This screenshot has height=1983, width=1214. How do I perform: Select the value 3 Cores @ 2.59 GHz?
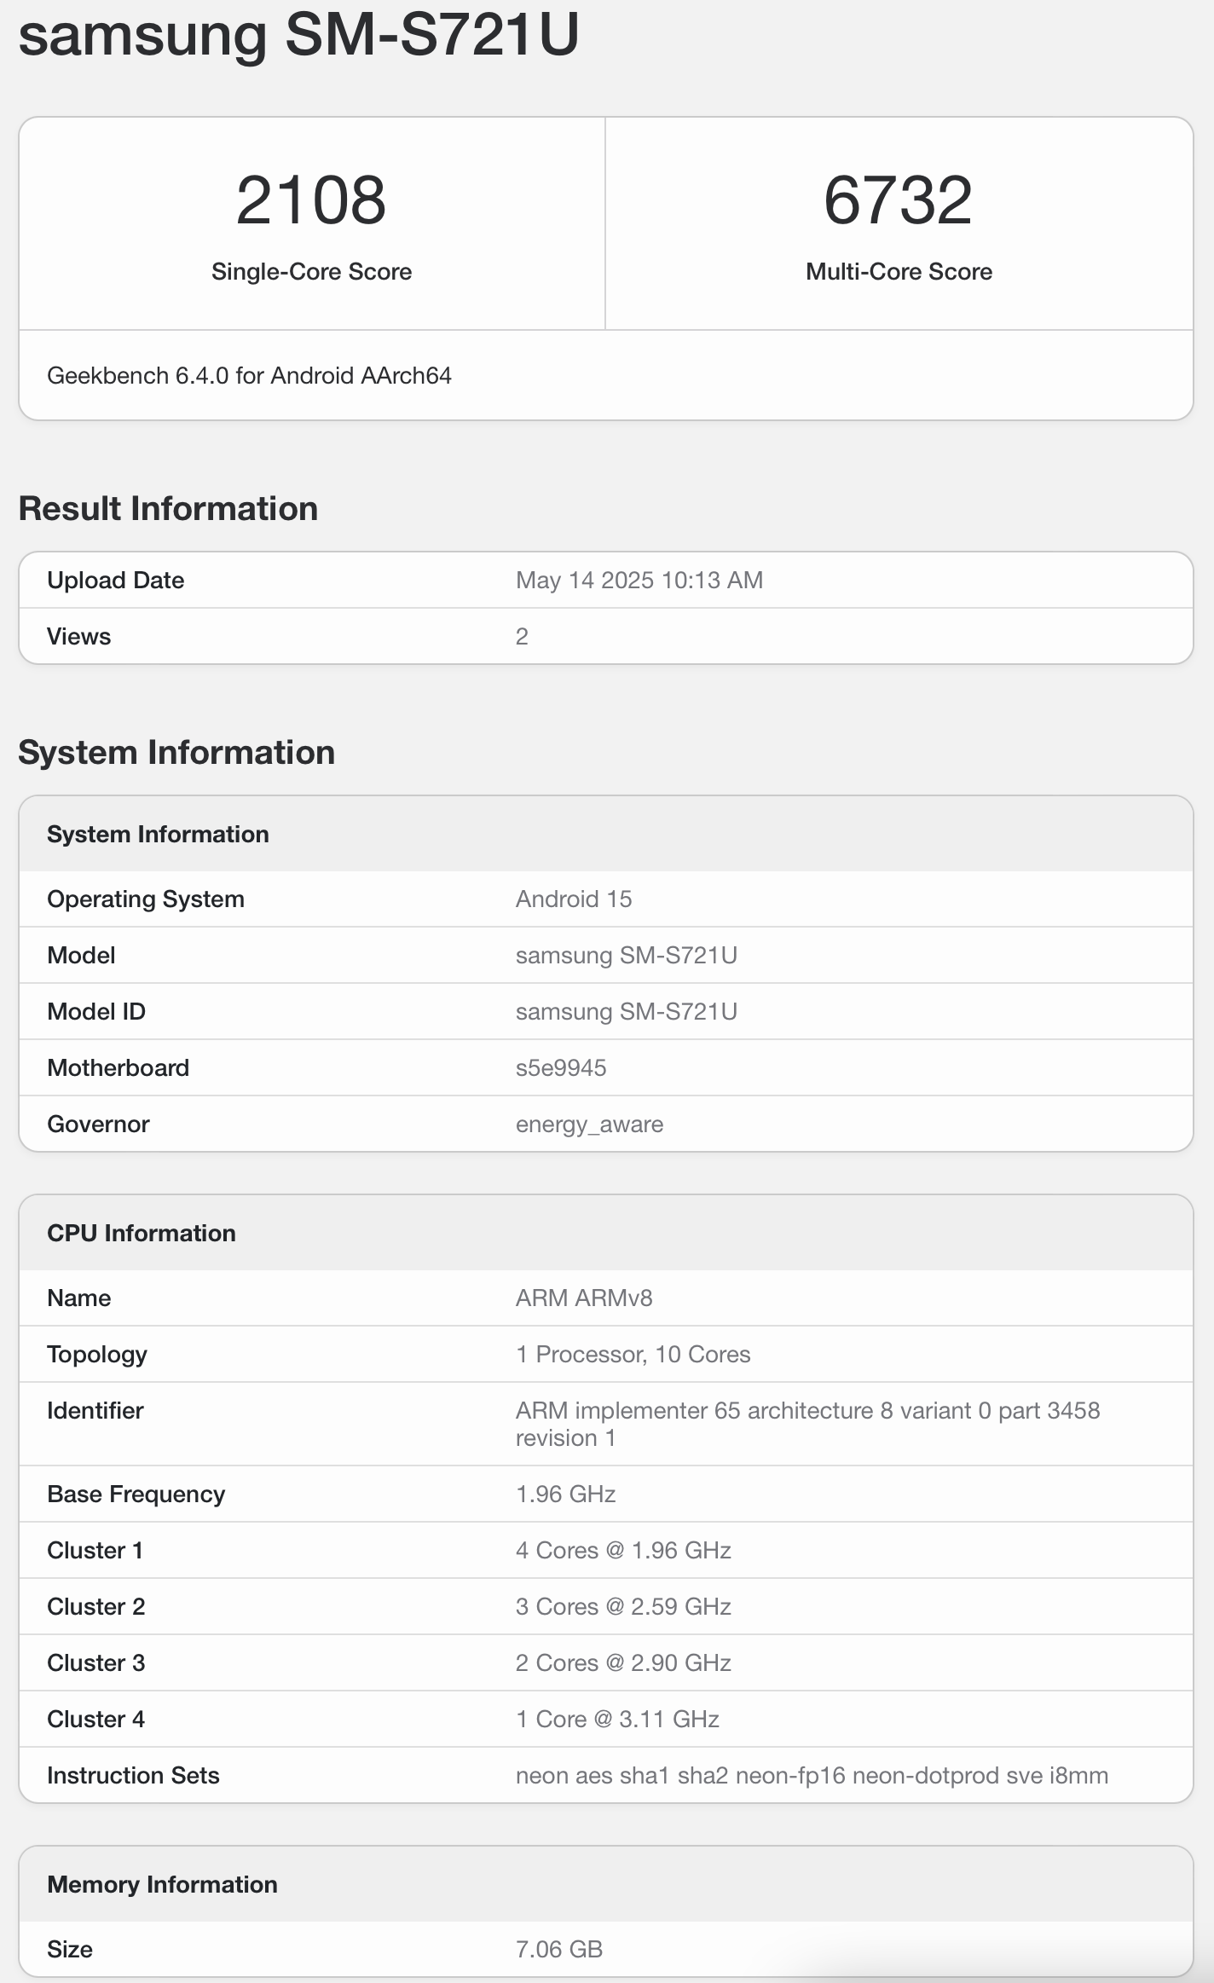pos(623,1606)
